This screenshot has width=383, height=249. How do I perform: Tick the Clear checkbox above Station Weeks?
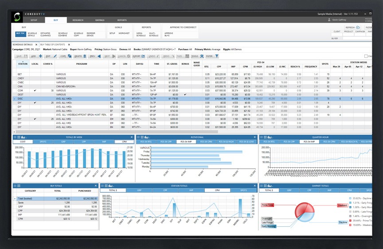click(366, 56)
